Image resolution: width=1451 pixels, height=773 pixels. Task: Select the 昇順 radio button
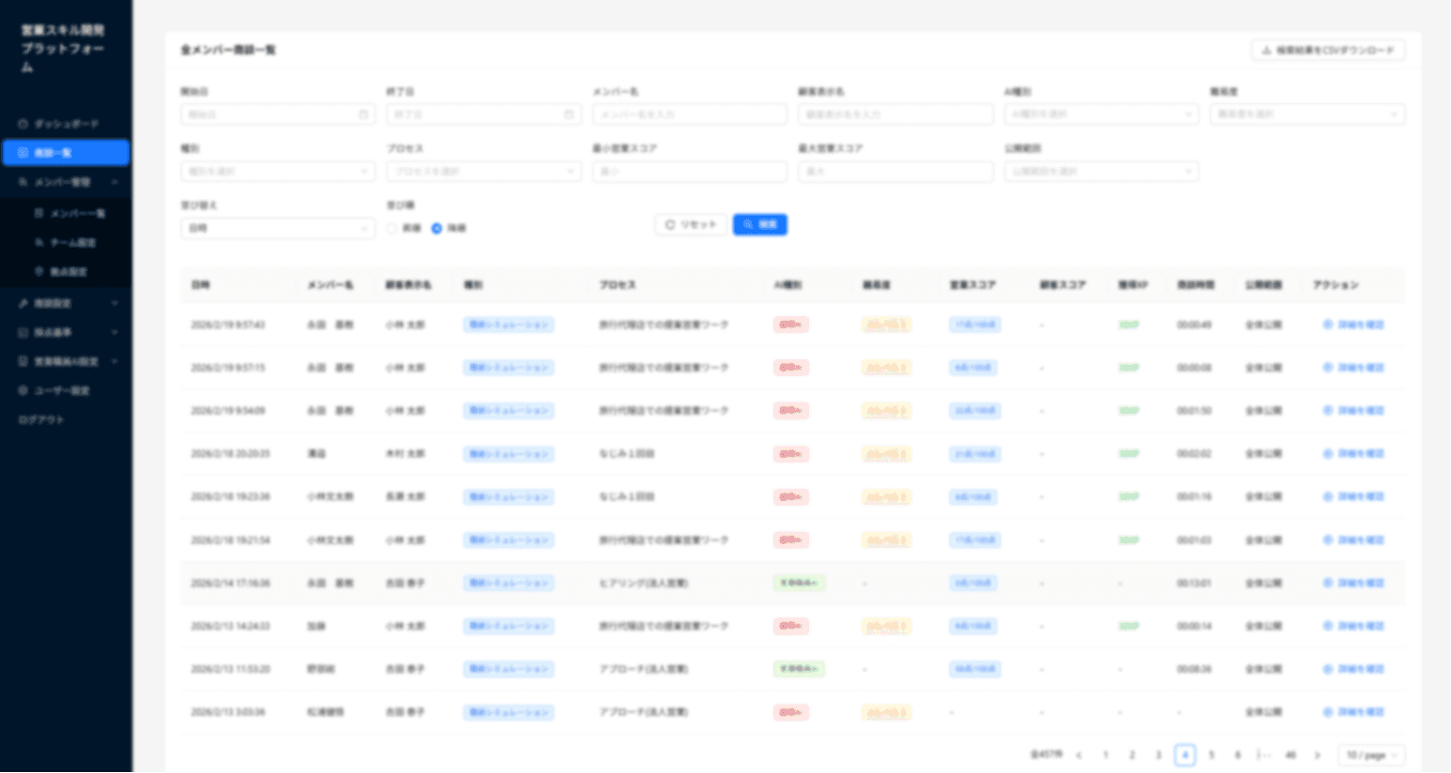[x=392, y=229]
